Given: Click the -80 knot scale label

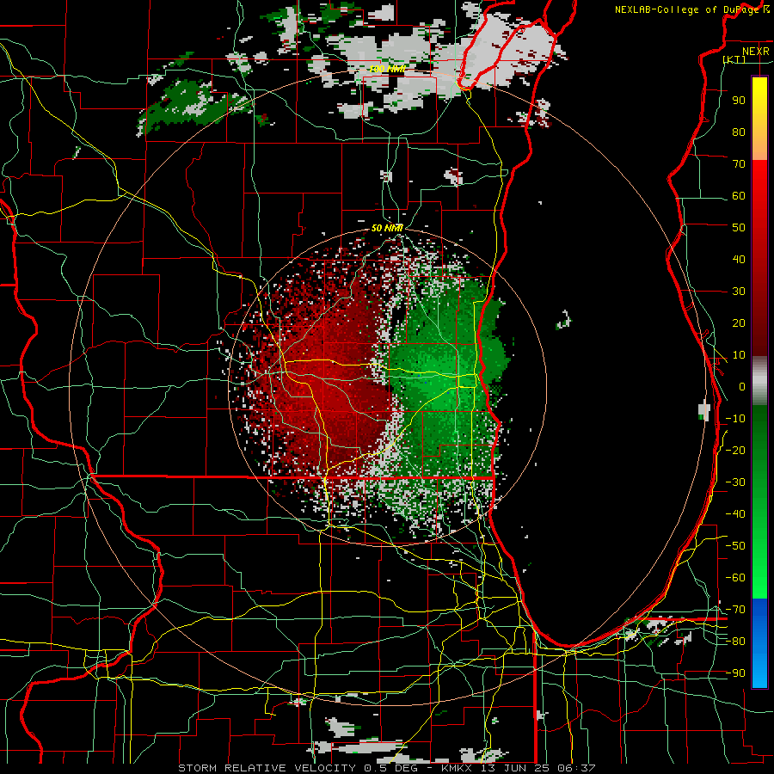Looking at the screenshot, I should point(735,642).
